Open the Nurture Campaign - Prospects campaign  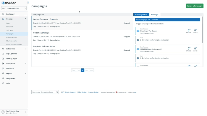(x=46, y=19)
